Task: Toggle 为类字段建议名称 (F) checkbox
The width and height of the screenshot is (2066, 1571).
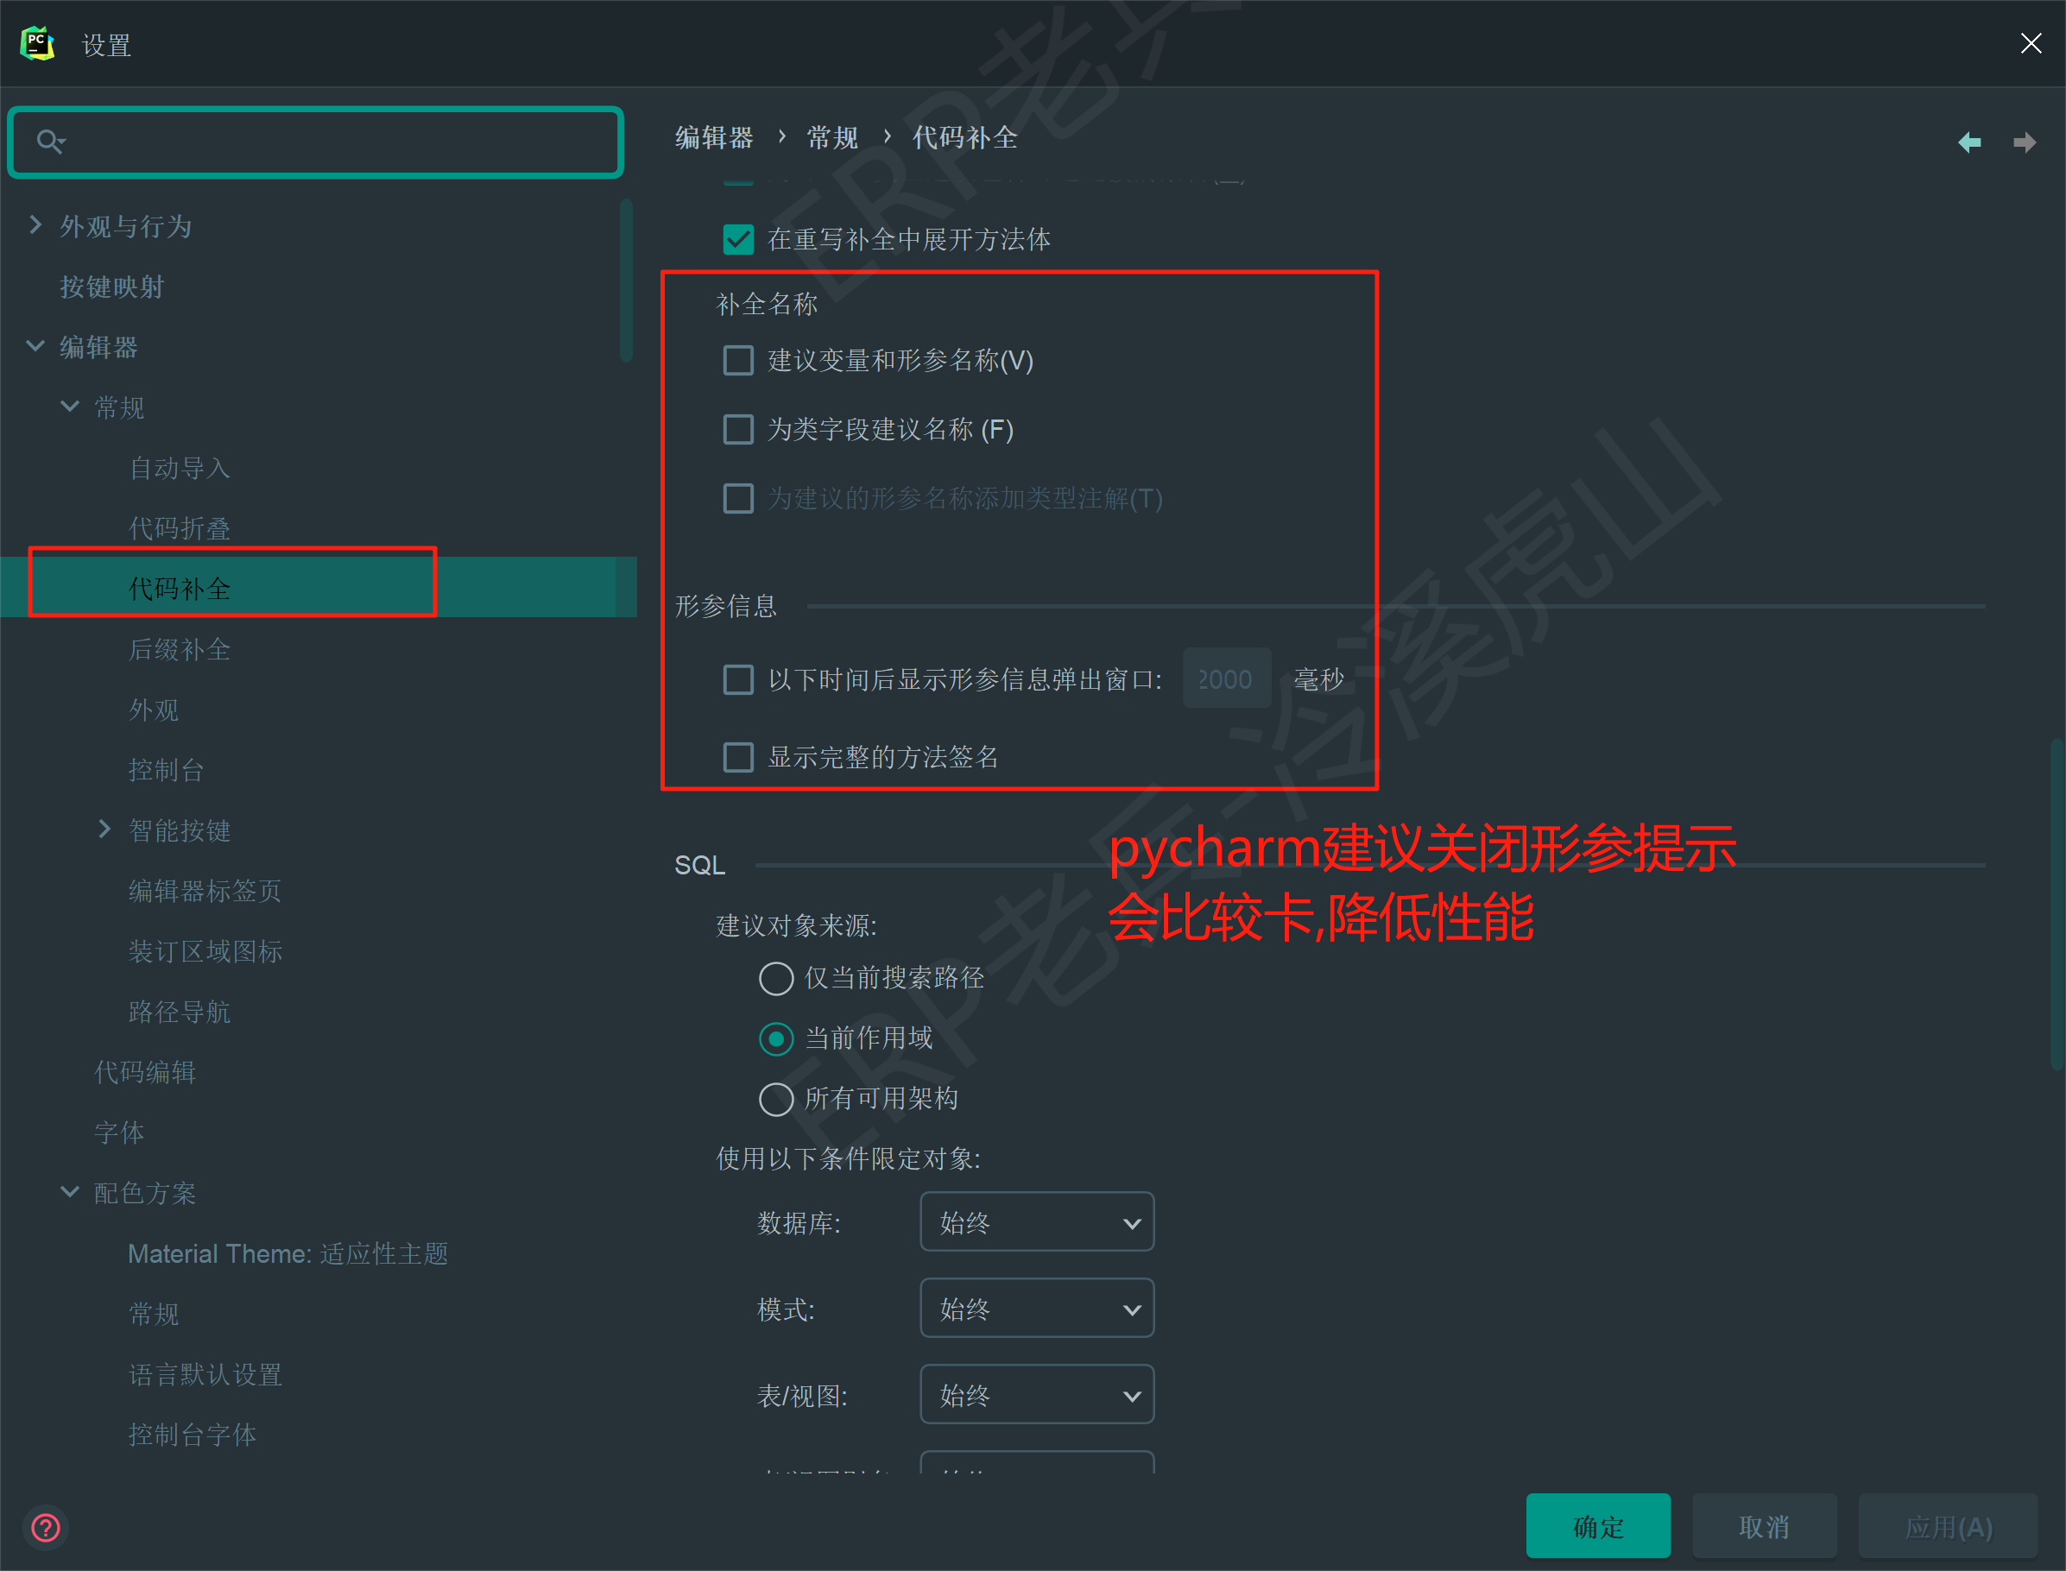Action: click(x=738, y=429)
